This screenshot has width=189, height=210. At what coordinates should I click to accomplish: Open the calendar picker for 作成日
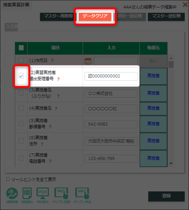click(x=88, y=61)
